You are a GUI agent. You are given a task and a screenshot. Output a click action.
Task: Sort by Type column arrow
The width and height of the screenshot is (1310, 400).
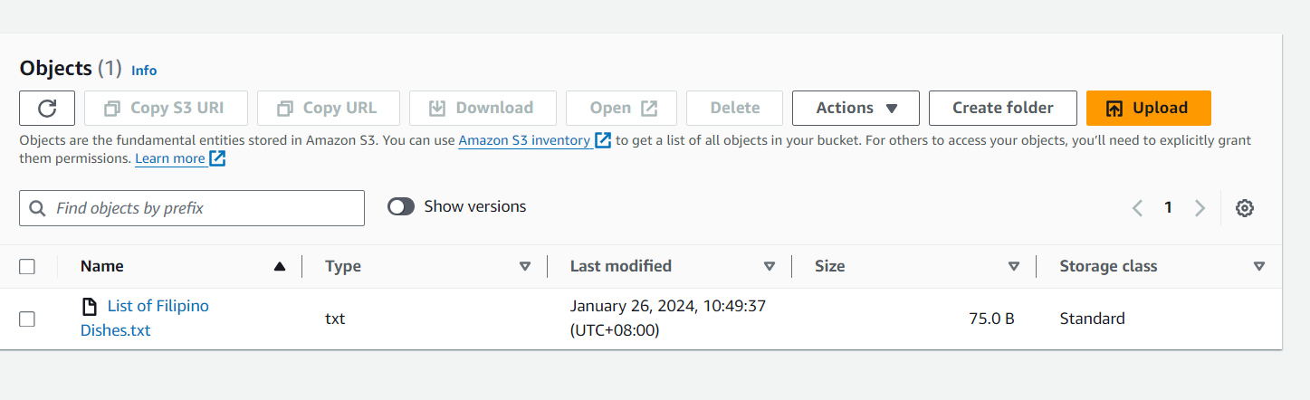[x=525, y=266]
